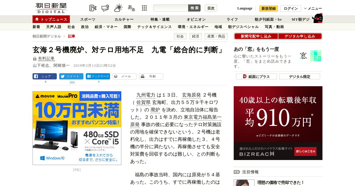Click the 佐賀県 keyword link
Screen dimensions: 355x186
[143, 102]
